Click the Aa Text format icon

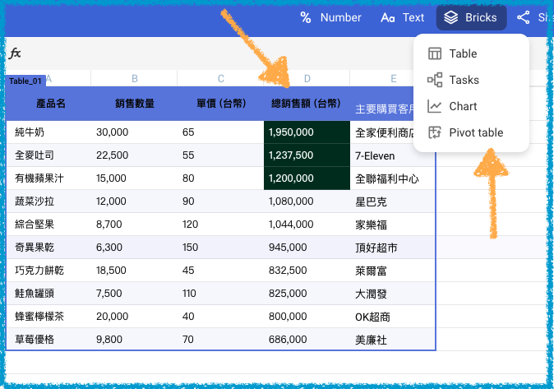coord(387,17)
